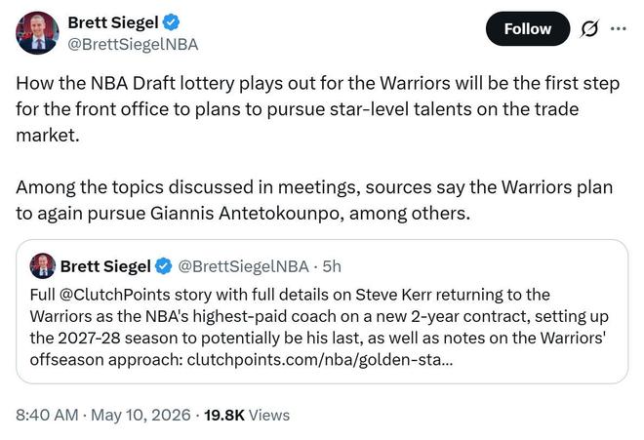Screen dimensions: 644x440
Task: Click the blue verified badge beside header name
Action: click(172, 22)
